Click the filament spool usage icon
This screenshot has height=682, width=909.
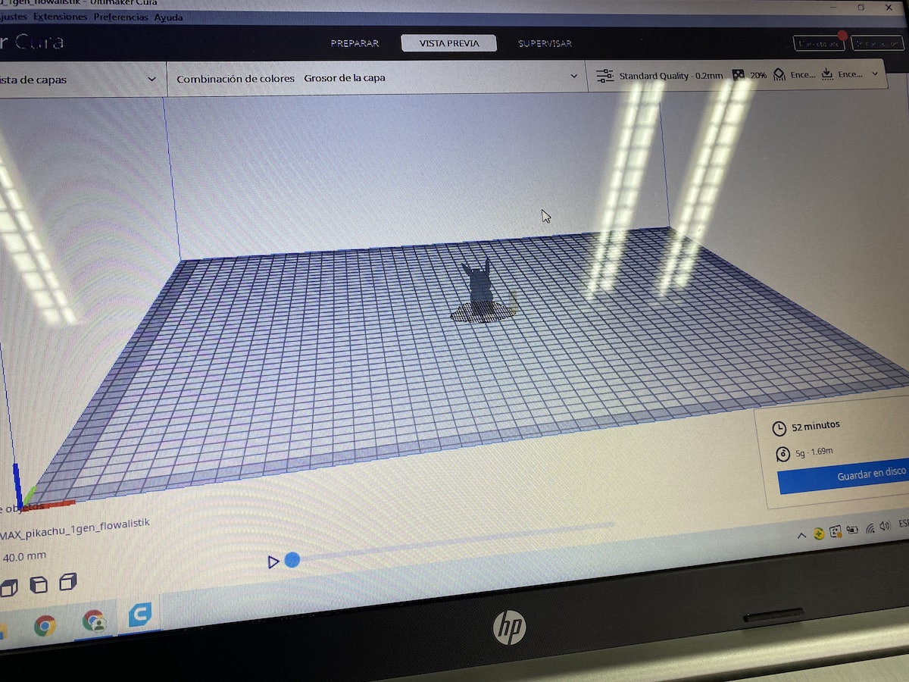click(782, 455)
